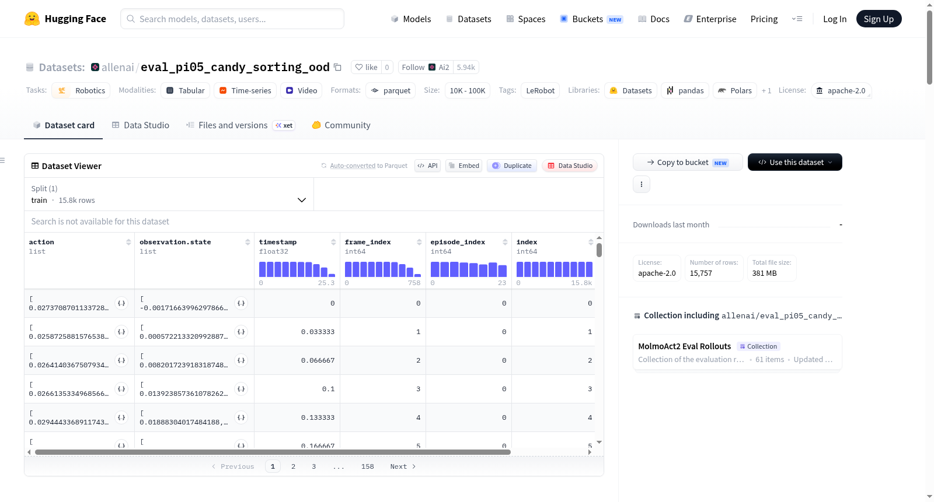Click the horizontal scrollbar of the table
This screenshot has width=934, height=502.
(x=273, y=452)
